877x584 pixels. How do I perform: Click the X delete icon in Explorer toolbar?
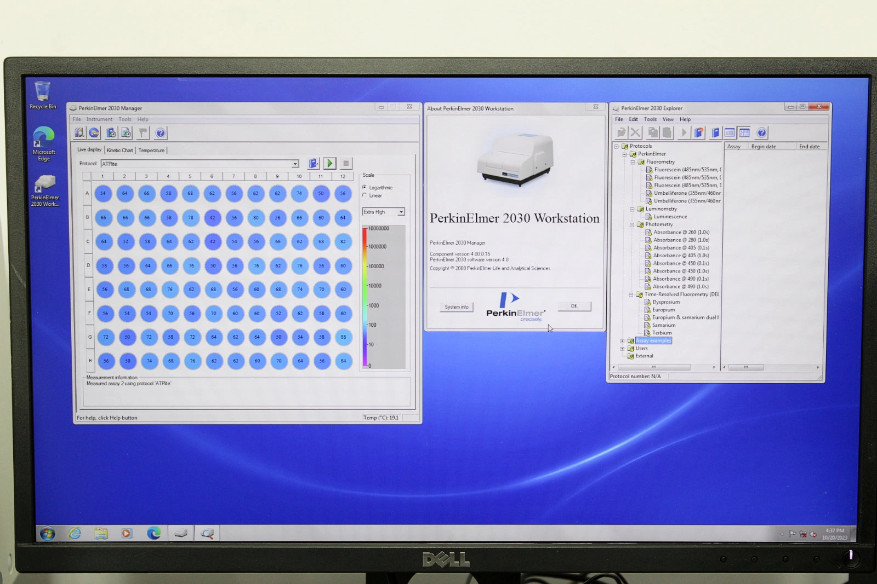[635, 132]
